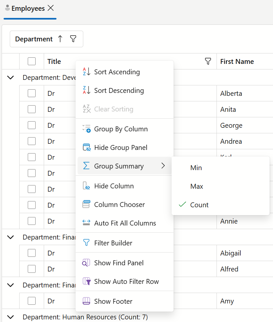Image resolution: width=273 pixels, height=322 pixels.
Task: Uncheck Count in Group Summary submenu
Action: click(x=220, y=205)
